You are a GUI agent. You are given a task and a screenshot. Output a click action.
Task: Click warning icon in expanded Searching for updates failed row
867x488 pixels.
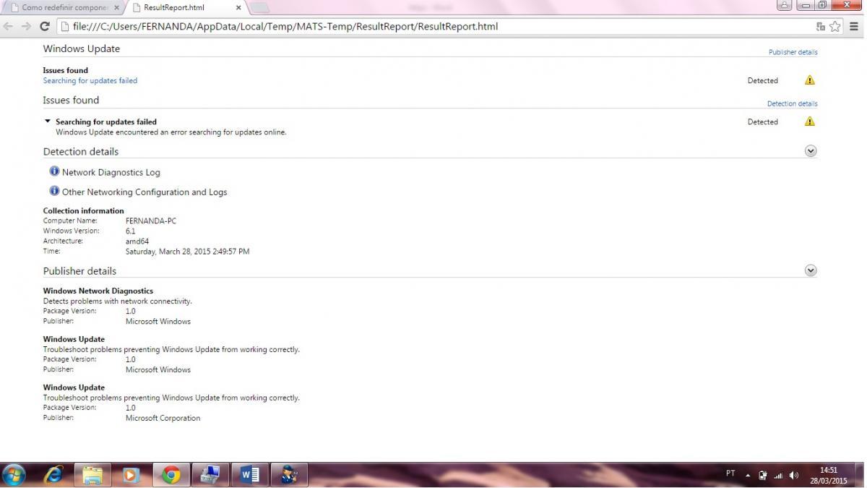[x=809, y=121]
